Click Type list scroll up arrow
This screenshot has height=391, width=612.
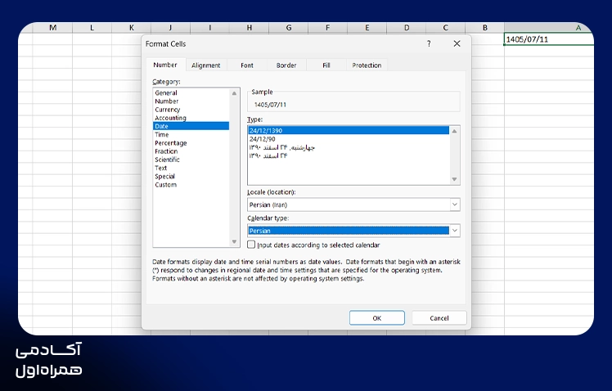[x=454, y=131]
